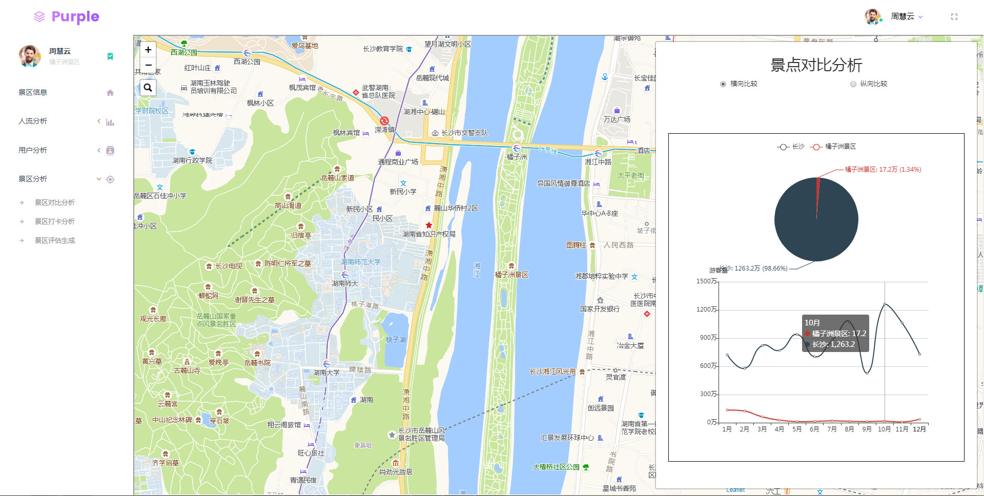Screen dimensions: 984x496
Task: Open 景区对比分析 submenu link
Action: (x=55, y=202)
